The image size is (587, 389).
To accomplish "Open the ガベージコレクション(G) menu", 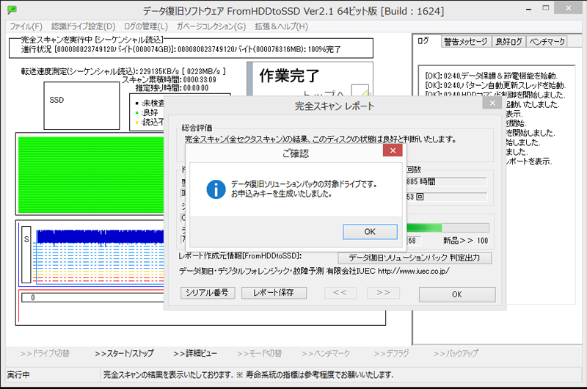I will click(x=211, y=26).
